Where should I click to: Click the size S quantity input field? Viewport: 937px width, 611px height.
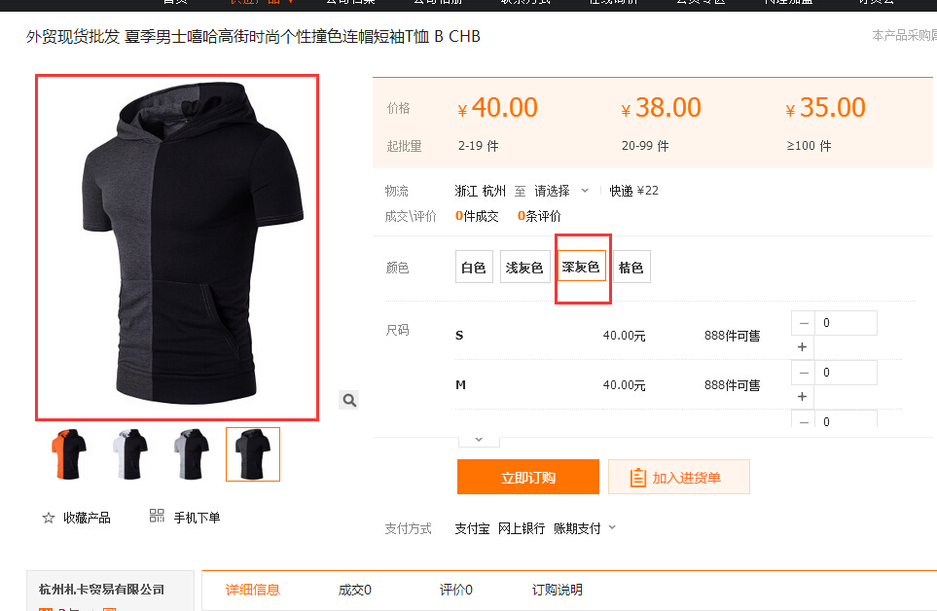click(846, 323)
